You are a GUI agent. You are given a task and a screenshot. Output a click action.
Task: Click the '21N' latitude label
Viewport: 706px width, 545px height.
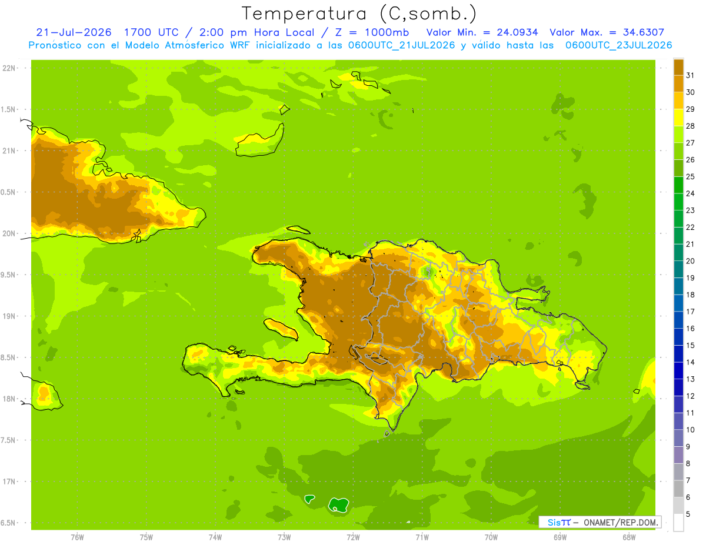(10, 151)
